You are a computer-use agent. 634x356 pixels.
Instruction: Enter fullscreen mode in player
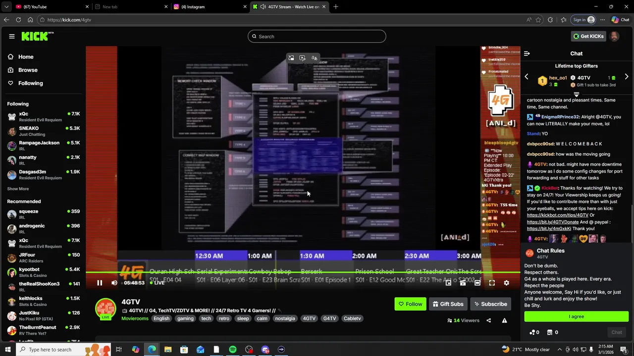pyautogui.click(x=492, y=283)
